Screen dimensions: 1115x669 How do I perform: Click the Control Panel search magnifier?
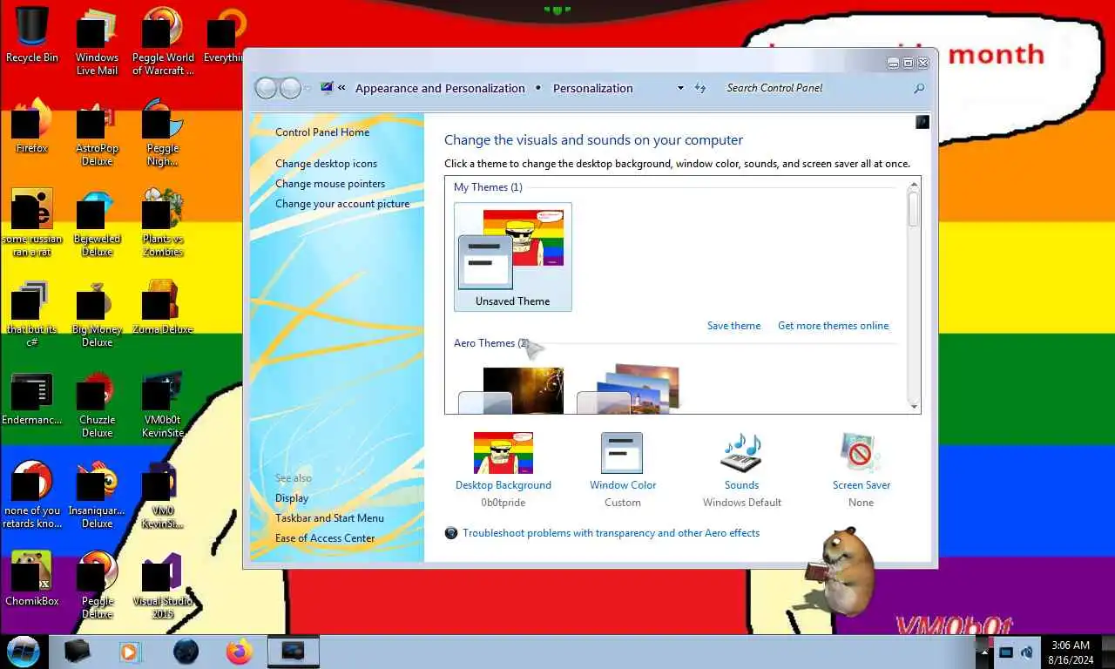click(918, 88)
